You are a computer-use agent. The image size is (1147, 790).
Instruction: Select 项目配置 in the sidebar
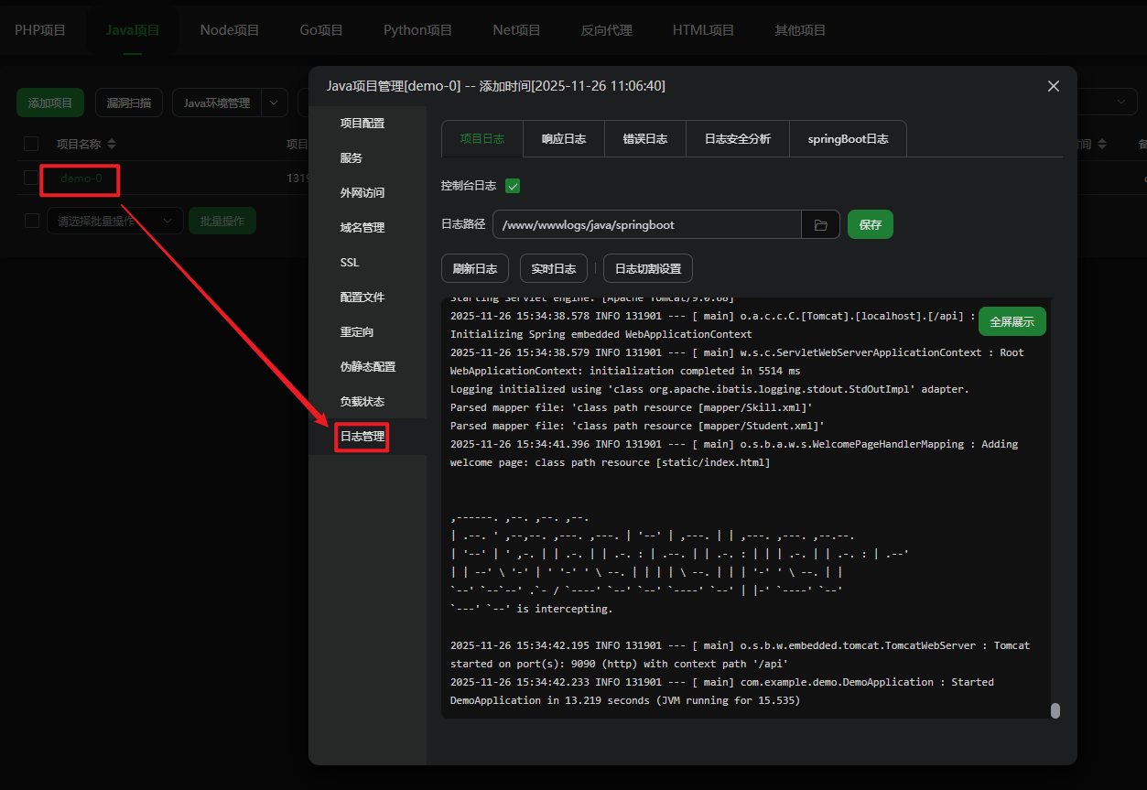coord(362,124)
